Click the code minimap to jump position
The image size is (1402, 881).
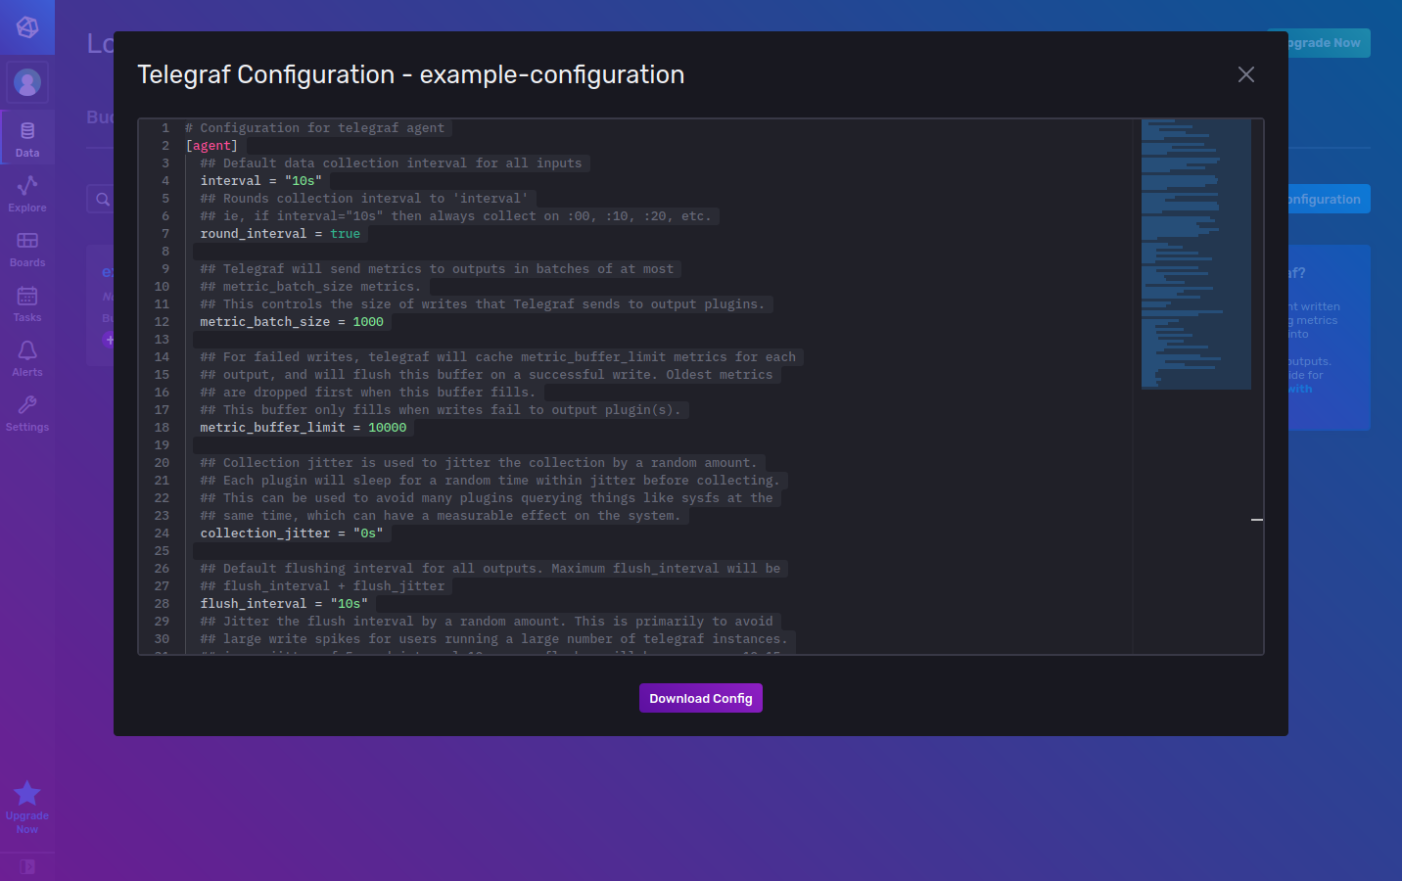tap(1194, 253)
